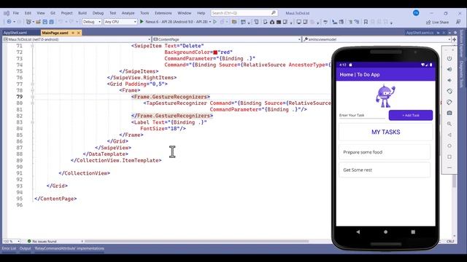The image size is (467, 262).
Task: Click the search magnifier icon
Action: pyautogui.click(x=274, y=13)
